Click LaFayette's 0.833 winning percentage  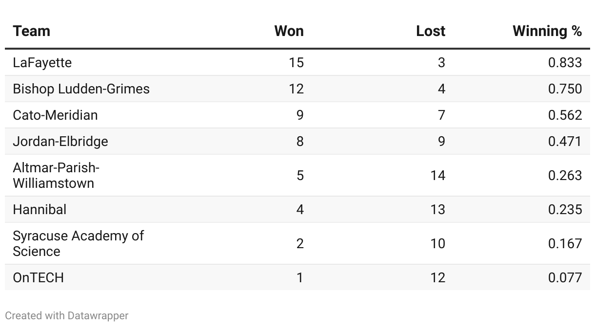(x=565, y=63)
